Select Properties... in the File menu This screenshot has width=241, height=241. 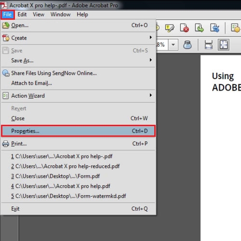(x=78, y=131)
